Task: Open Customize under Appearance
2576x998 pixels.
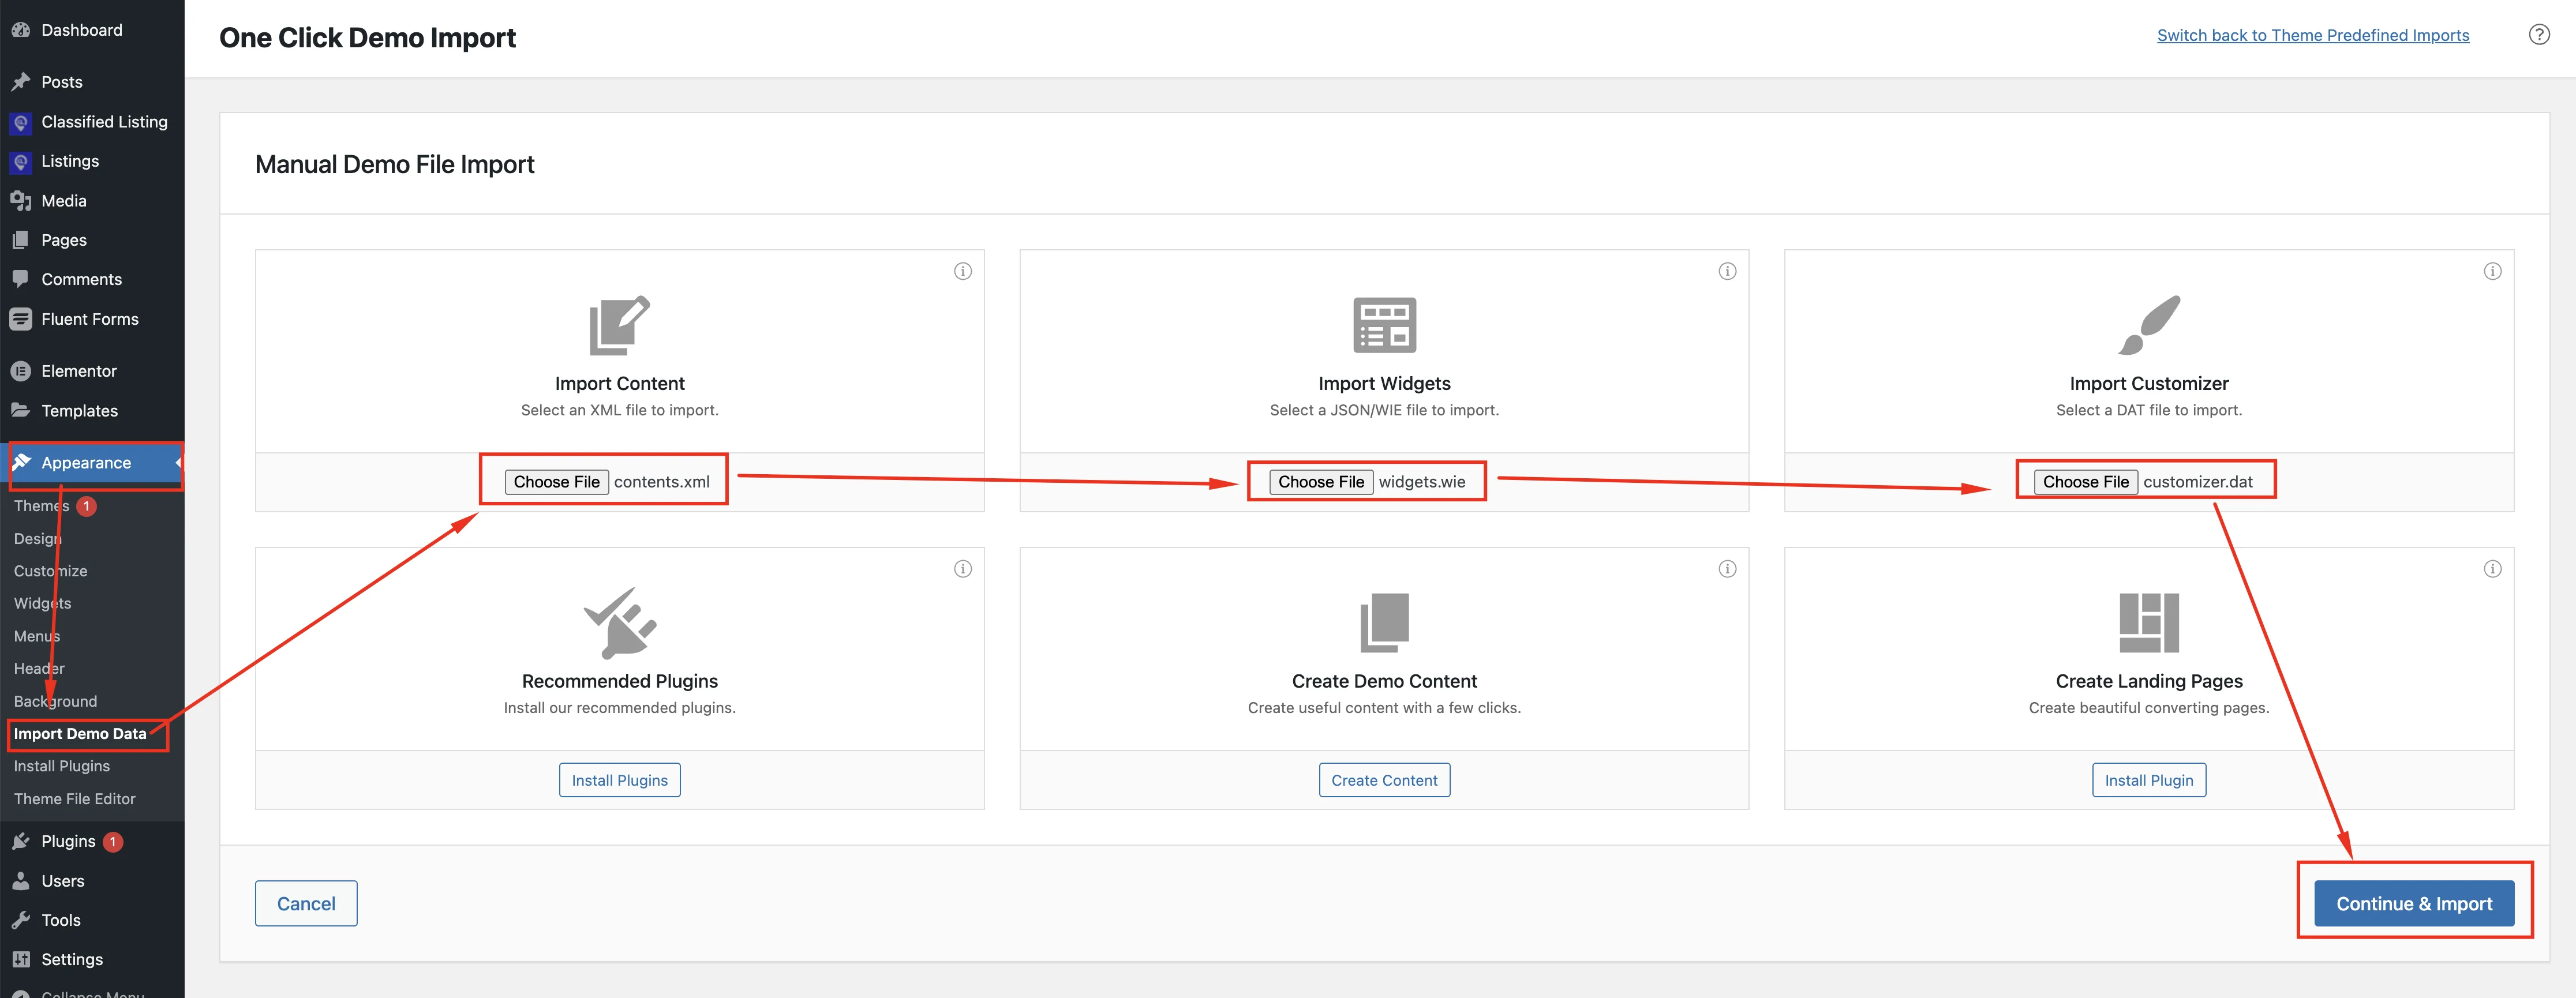Action: tap(50, 571)
